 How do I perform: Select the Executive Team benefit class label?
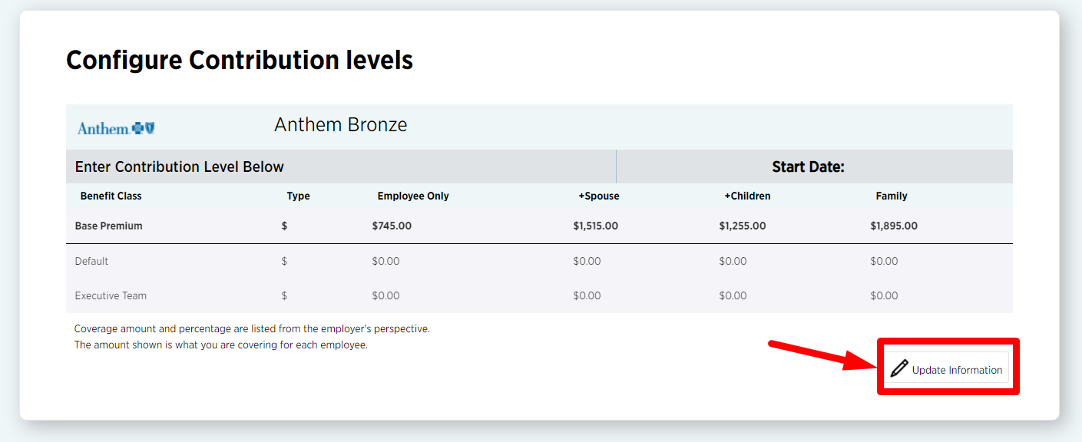click(x=111, y=295)
